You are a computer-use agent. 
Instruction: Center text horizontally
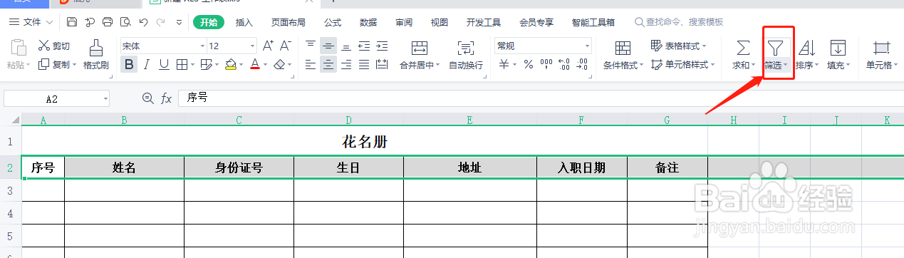pyautogui.click(x=328, y=65)
